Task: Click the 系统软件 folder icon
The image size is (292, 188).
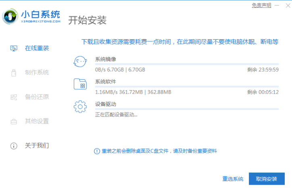Action: (x=80, y=84)
